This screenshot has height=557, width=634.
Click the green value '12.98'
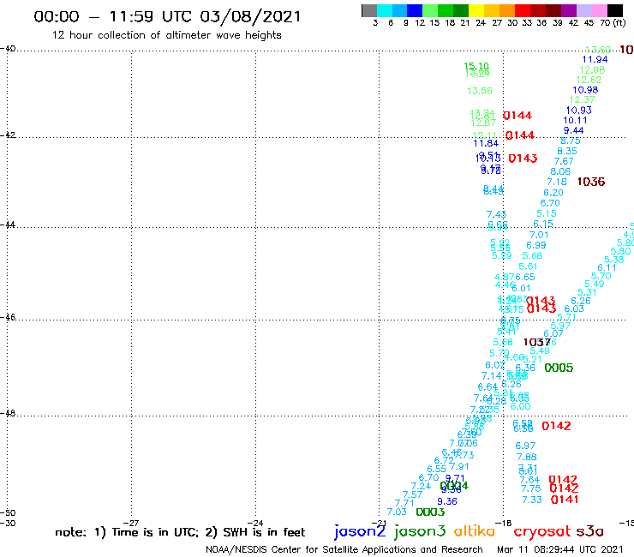[592, 69]
